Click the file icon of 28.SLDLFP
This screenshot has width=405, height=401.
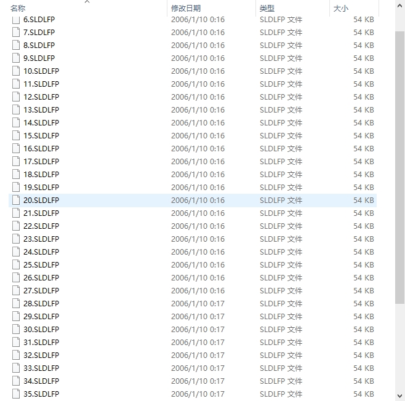16,303
